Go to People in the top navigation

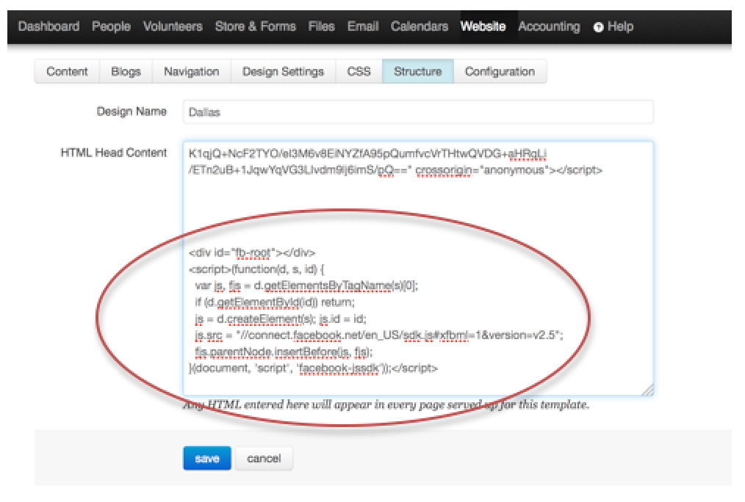(x=111, y=26)
